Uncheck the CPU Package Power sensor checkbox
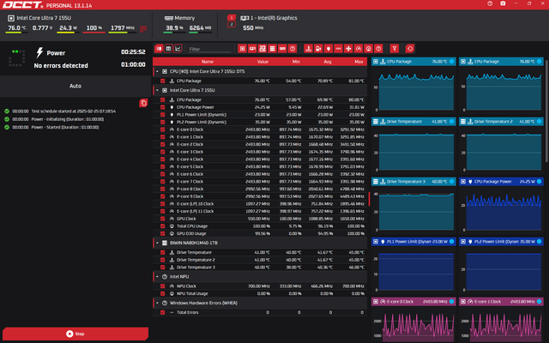 (x=163, y=107)
